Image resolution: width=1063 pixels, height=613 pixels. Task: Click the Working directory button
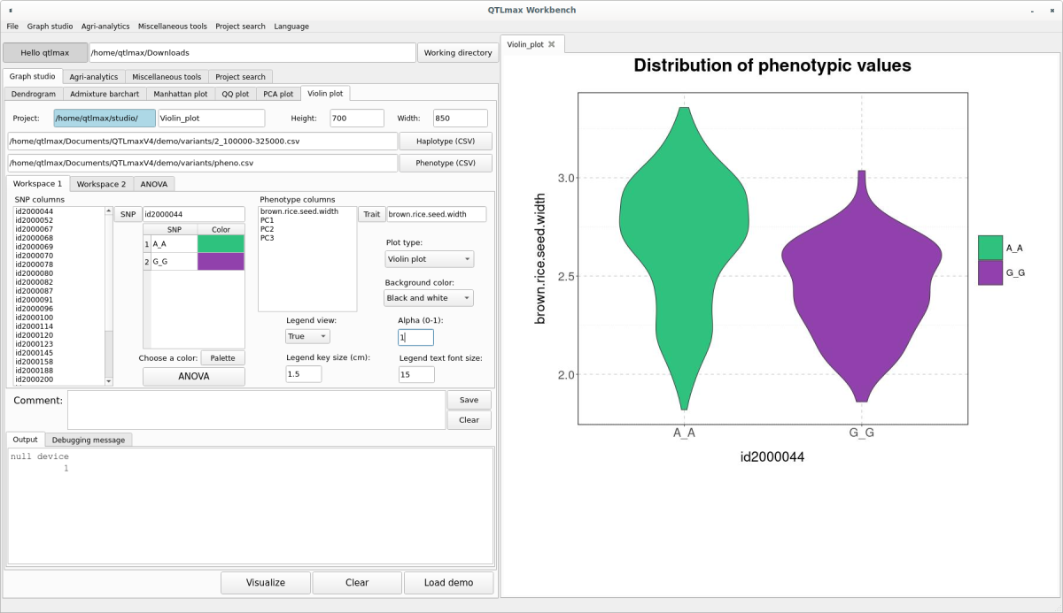click(457, 53)
